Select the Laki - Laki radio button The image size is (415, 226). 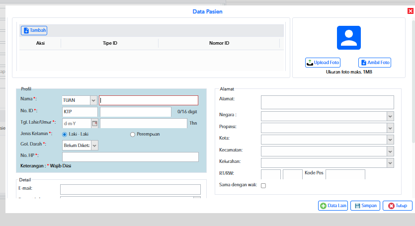click(64, 135)
